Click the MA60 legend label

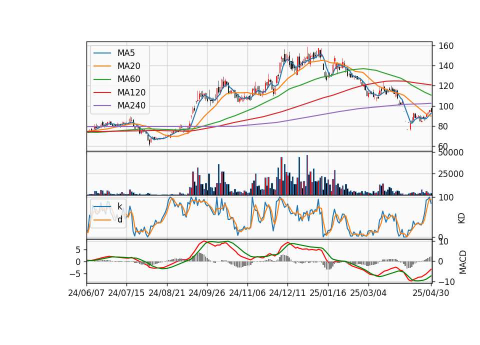pos(129,79)
